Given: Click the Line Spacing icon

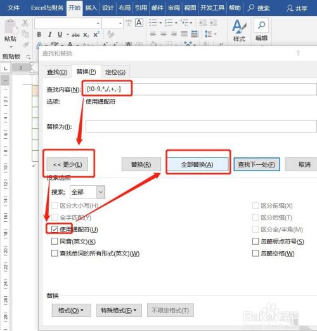Looking at the screenshot, I should tap(208, 34).
